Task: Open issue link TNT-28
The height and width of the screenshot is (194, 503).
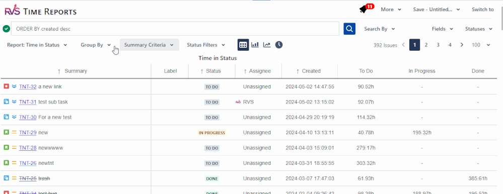Action: tap(28, 148)
